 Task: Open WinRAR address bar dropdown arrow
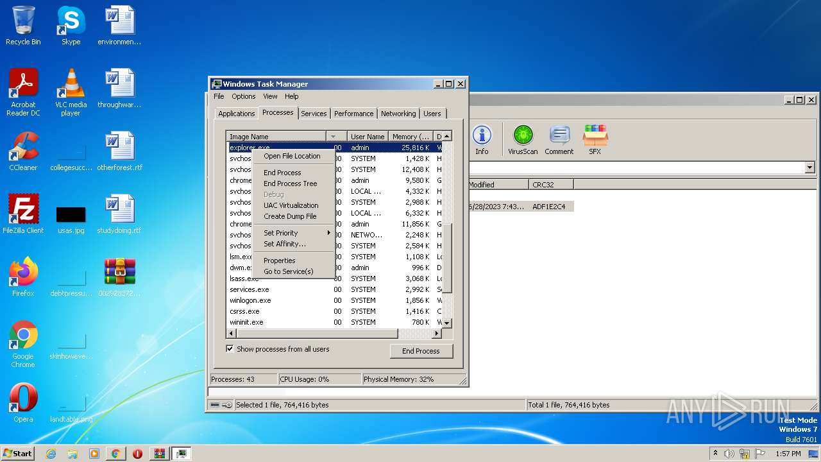coord(809,167)
